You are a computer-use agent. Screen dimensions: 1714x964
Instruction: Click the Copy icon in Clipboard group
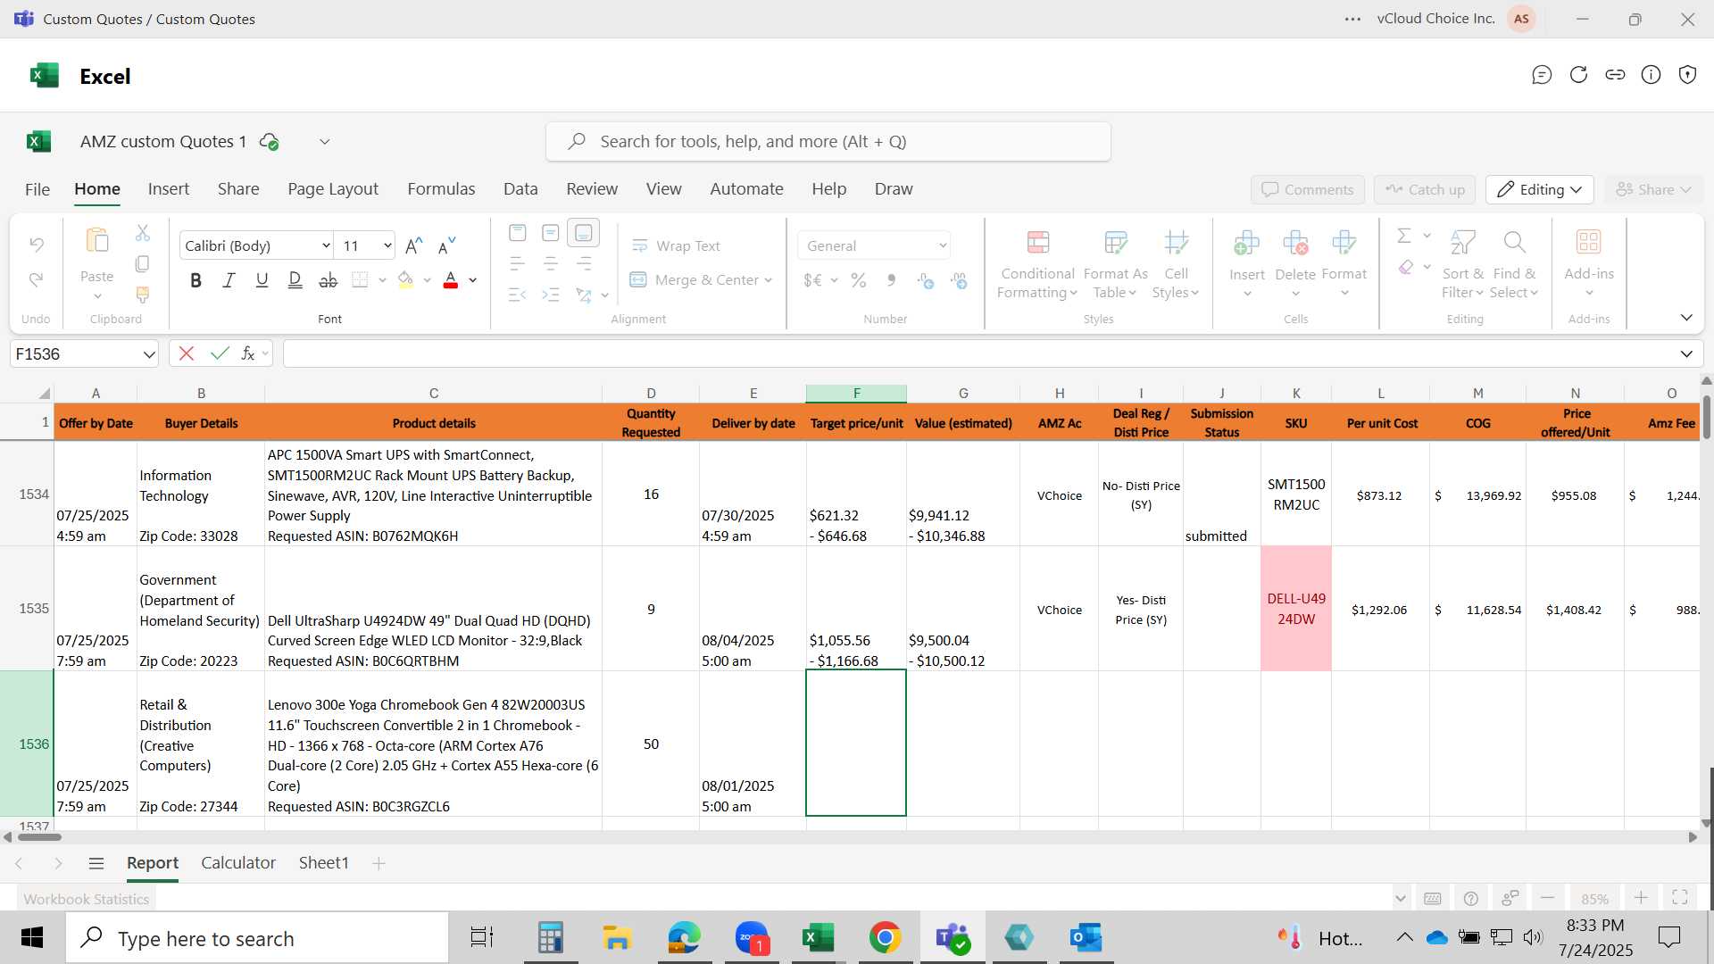[x=143, y=264]
